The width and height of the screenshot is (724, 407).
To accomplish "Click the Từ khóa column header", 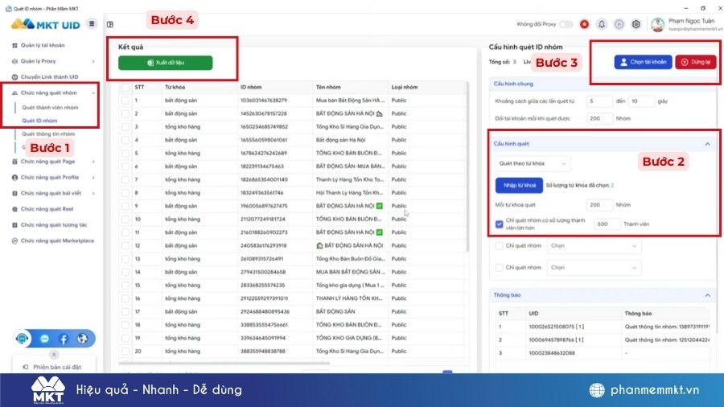I will [175, 87].
